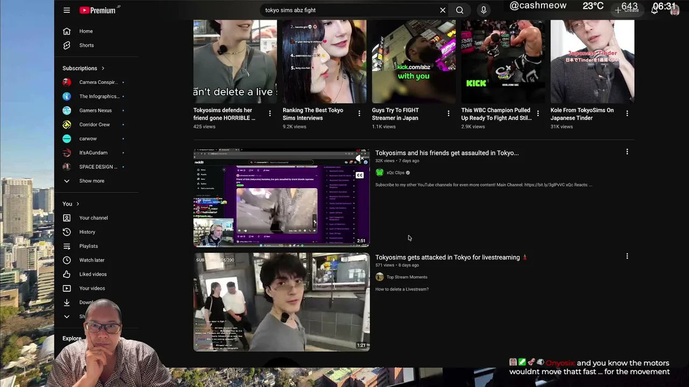The height and width of the screenshot is (387, 689).
Task: Play the 'Tokyosims gets attacked' video thumbnail
Action: [282, 302]
